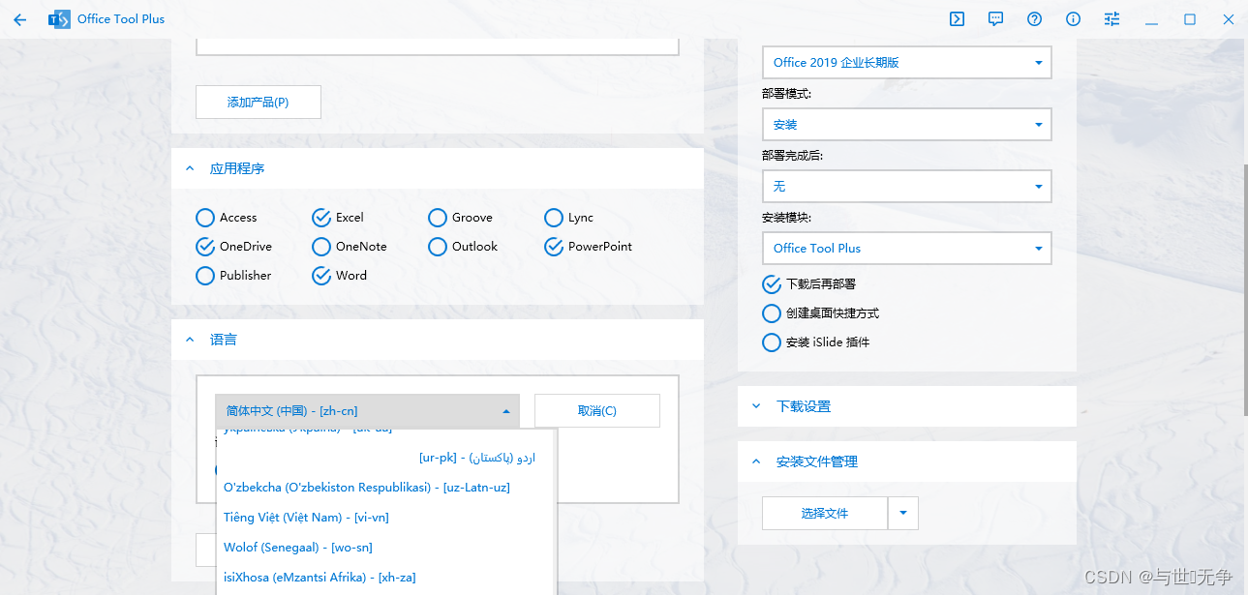Collapse the 安装文件管理 section
The height and width of the screenshot is (595, 1248).
pos(756,461)
